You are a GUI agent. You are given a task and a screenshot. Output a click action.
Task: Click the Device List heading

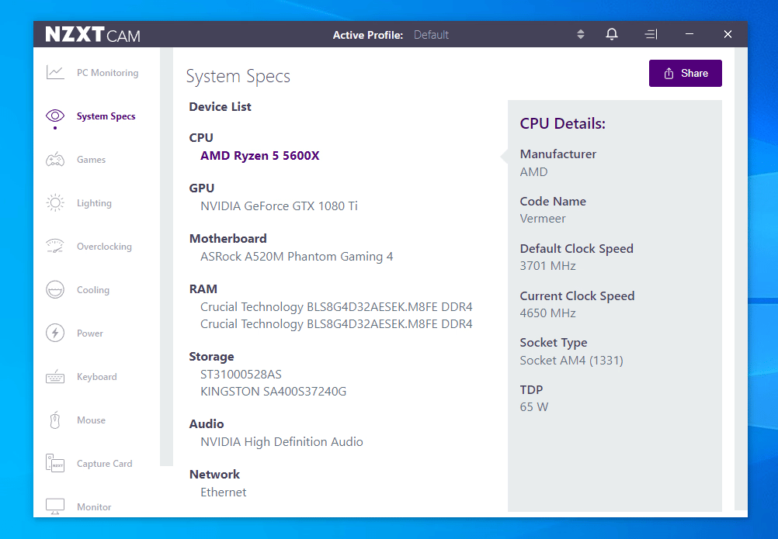221,107
